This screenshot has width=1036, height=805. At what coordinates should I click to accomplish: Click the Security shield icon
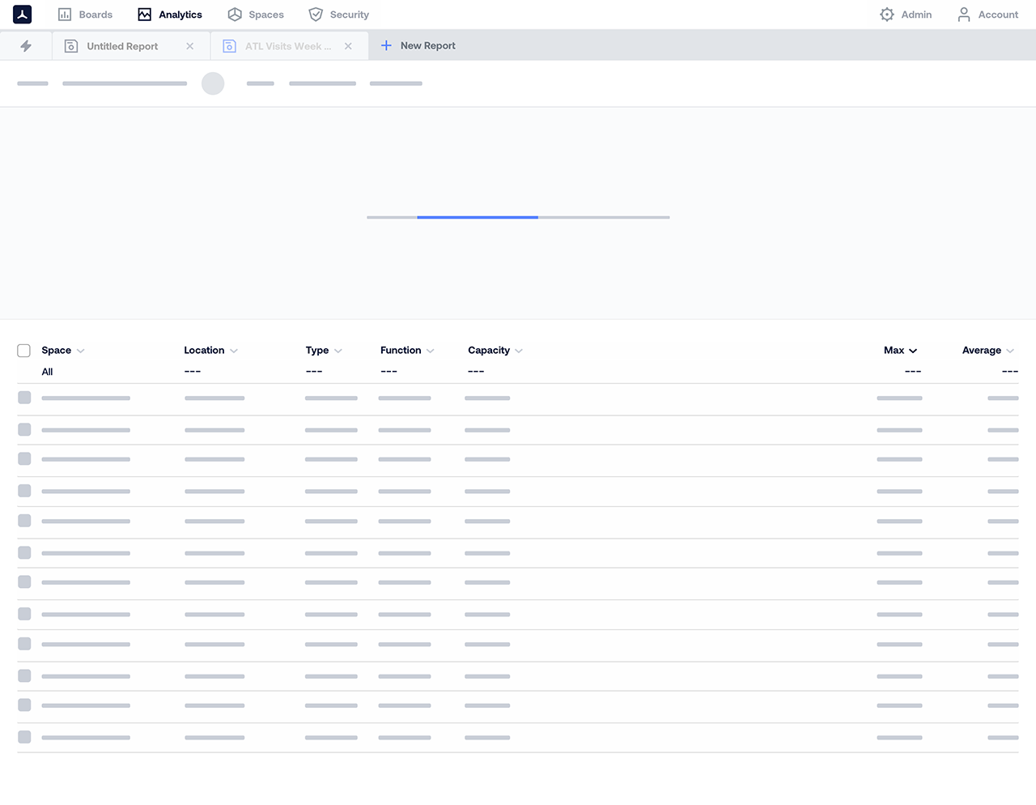click(316, 15)
